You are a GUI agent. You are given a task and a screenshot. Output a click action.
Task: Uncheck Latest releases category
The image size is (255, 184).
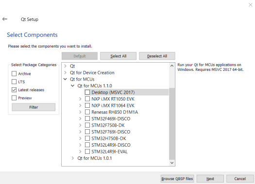point(14,90)
